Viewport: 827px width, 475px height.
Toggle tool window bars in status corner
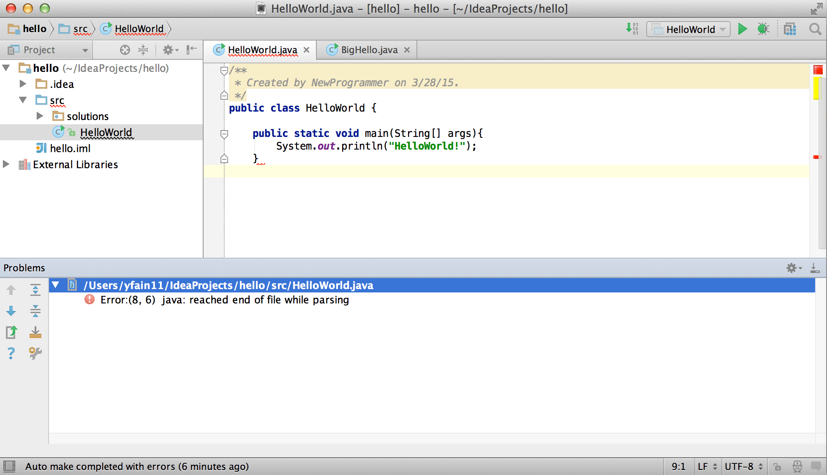point(9,467)
